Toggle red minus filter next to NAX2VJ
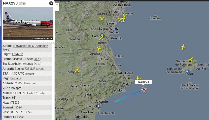 [x=24, y=4]
